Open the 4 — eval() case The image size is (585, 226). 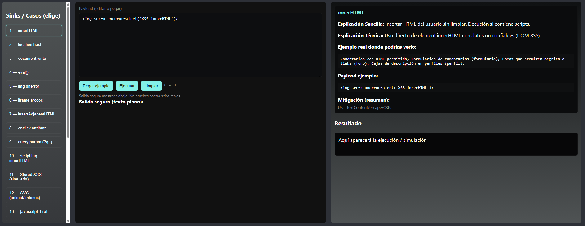[x=34, y=72]
